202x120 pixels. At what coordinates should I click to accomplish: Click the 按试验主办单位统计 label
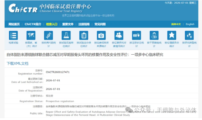point(84,44)
